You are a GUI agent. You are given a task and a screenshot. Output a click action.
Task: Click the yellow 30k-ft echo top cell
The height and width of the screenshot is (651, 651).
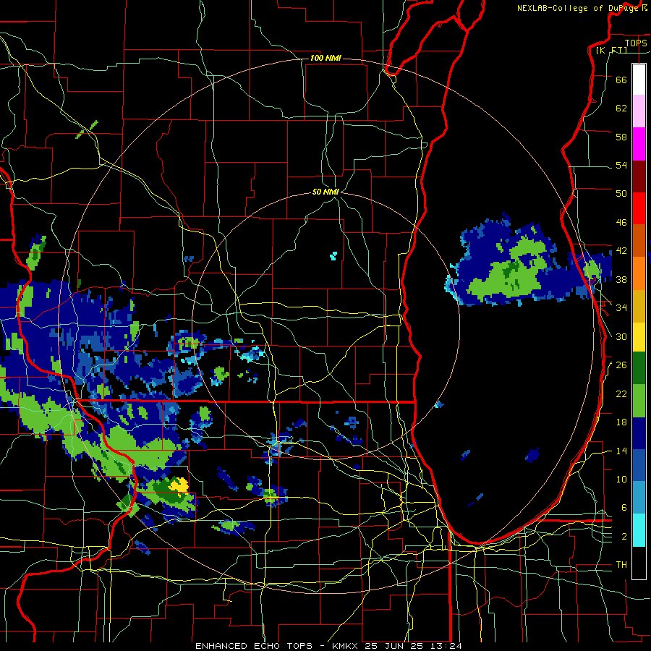pos(179,485)
